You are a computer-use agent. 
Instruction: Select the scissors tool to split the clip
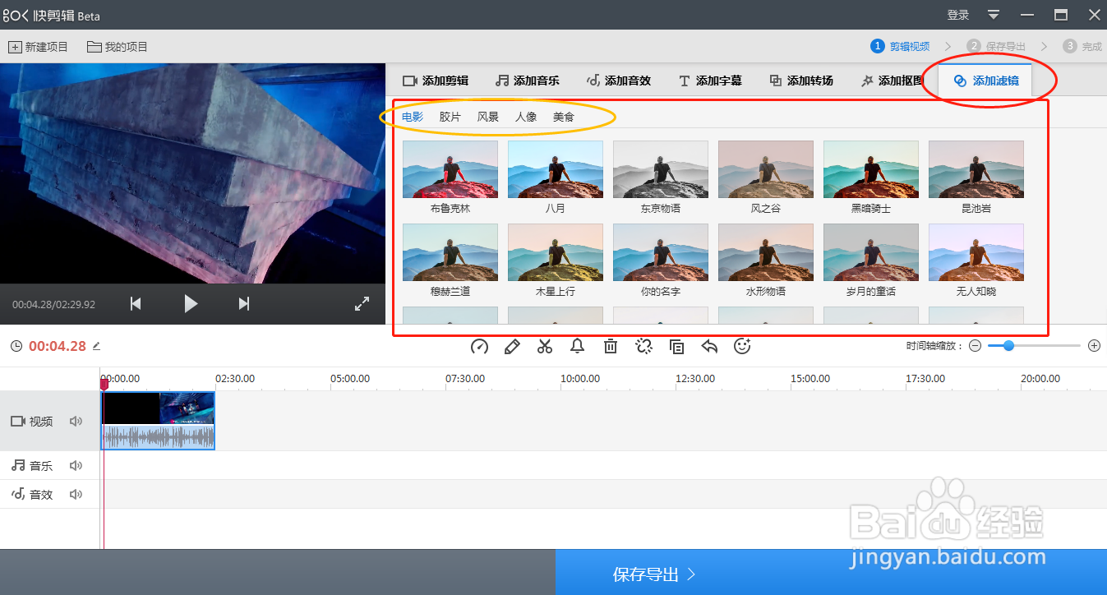tap(544, 346)
